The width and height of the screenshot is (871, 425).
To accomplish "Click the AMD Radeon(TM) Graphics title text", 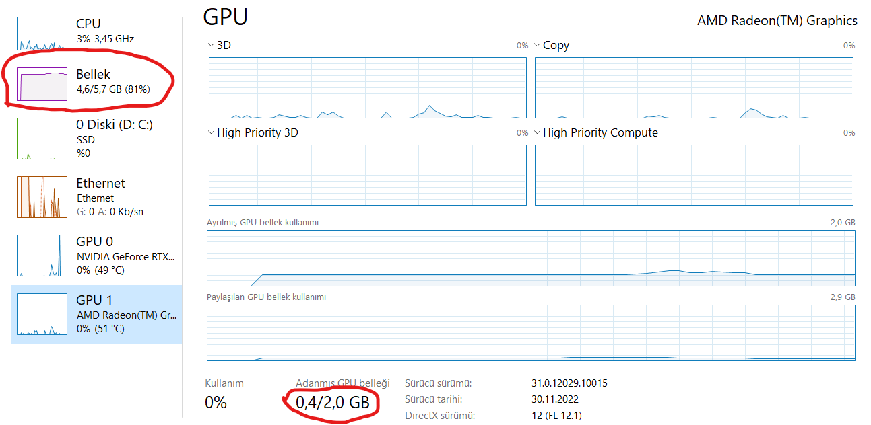I will tap(777, 20).
